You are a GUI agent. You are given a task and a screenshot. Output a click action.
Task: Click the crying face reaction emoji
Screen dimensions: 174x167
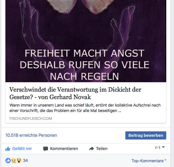[x=14, y=161]
